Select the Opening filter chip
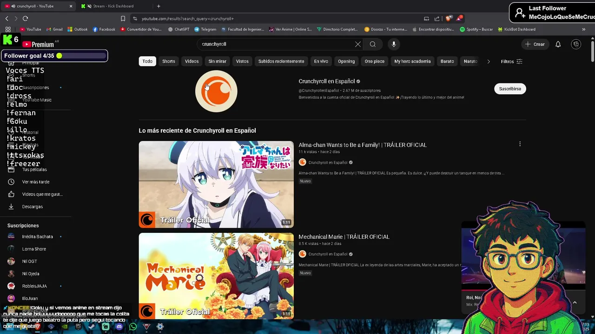The height and width of the screenshot is (334, 595). (346, 61)
